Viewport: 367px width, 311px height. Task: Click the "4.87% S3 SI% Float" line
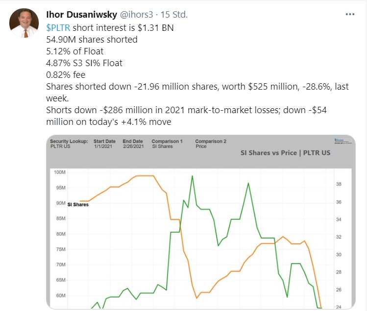(x=84, y=63)
